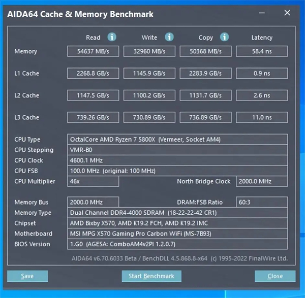Select the Memory read value 54637 MB/s
Image resolution: width=305 pixels, height=298 pixels.
pyautogui.click(x=93, y=51)
